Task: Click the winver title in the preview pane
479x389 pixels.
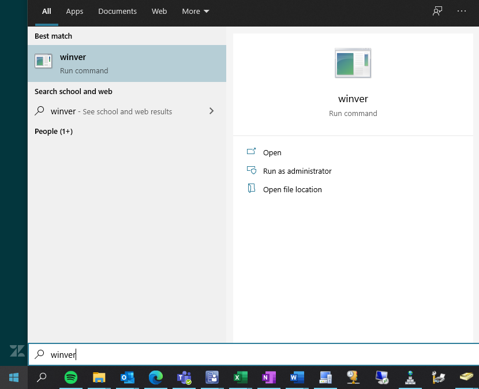Action: 353,99
